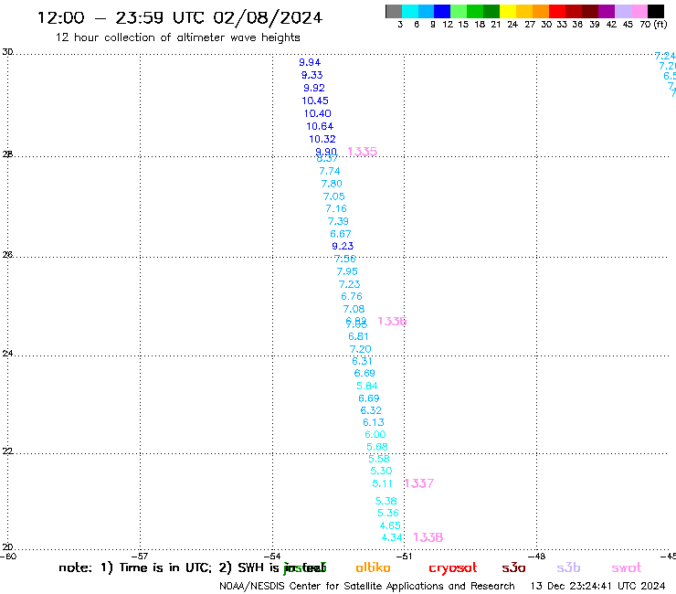Click the wave height value 5.11
Screen dimensions: 676x594
(383, 484)
